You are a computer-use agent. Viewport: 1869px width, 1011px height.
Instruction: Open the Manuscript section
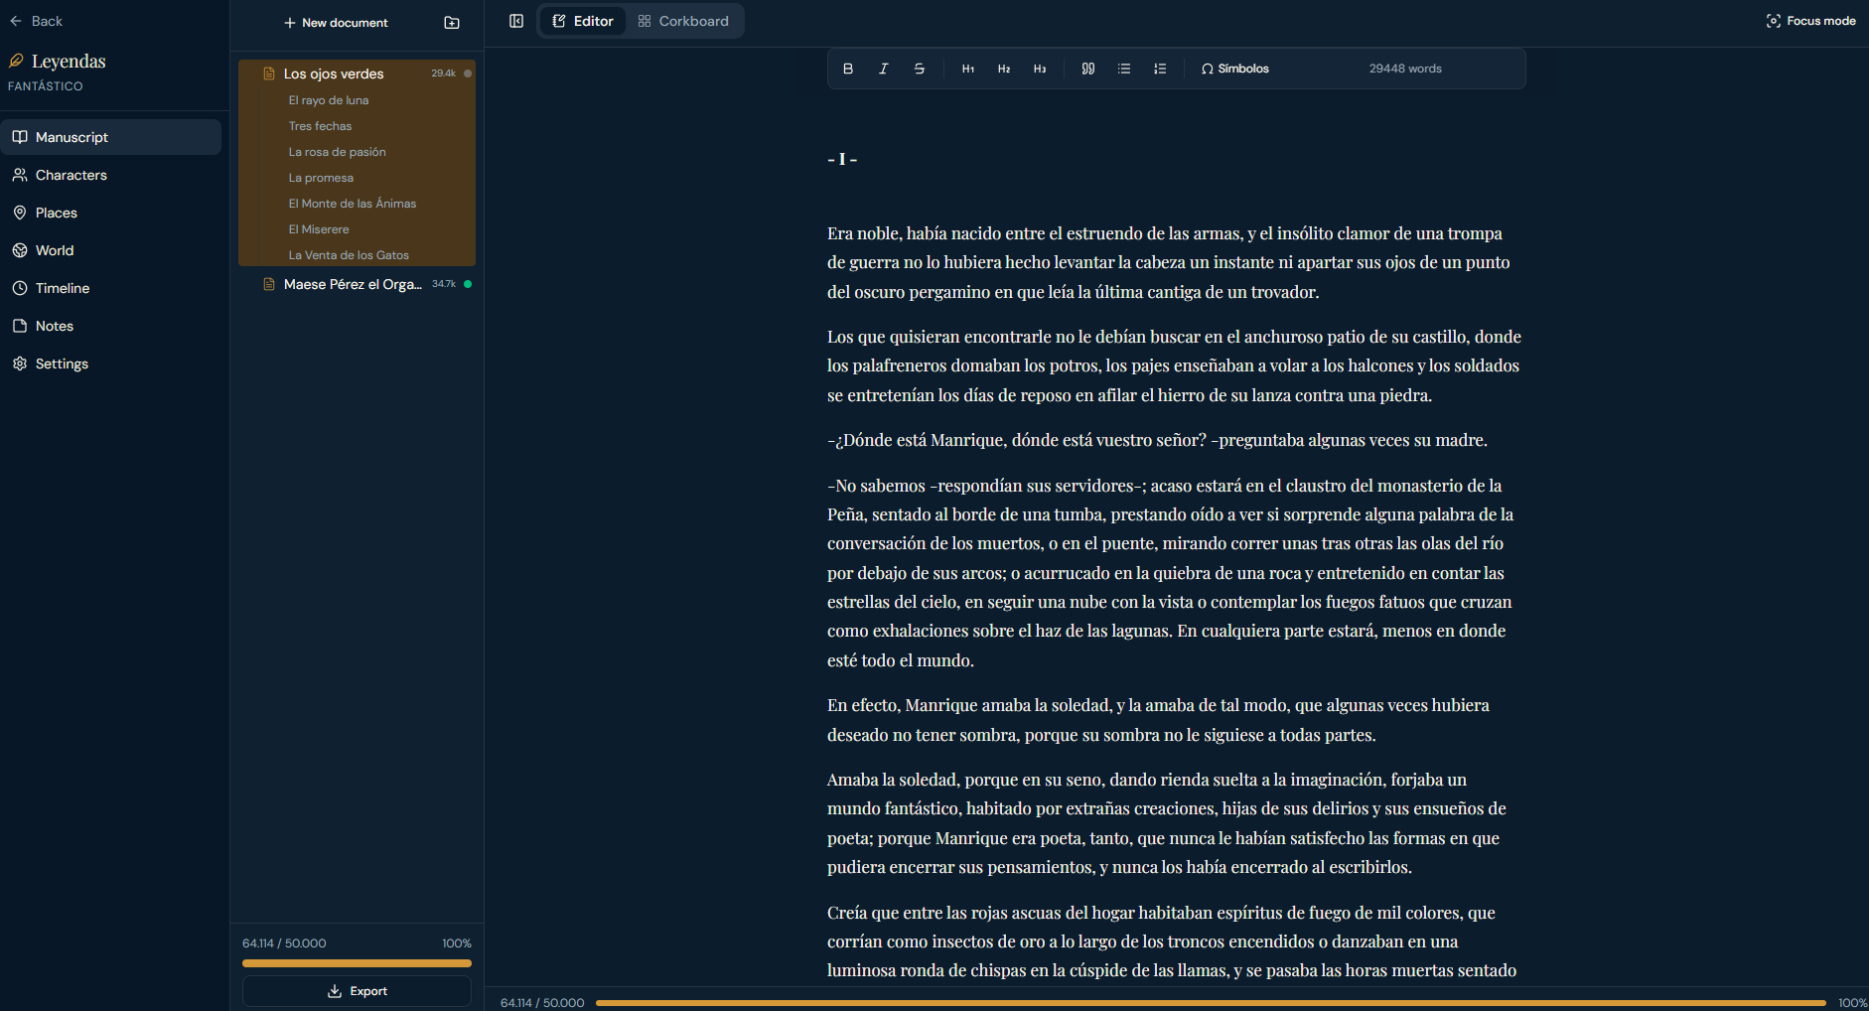tap(110, 137)
